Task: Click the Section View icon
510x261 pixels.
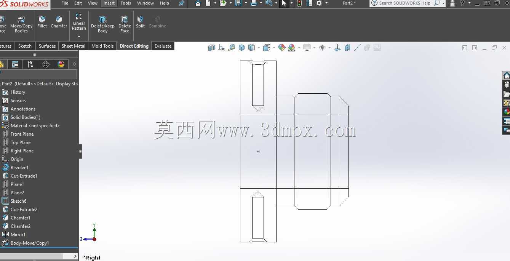Action: coord(212,48)
